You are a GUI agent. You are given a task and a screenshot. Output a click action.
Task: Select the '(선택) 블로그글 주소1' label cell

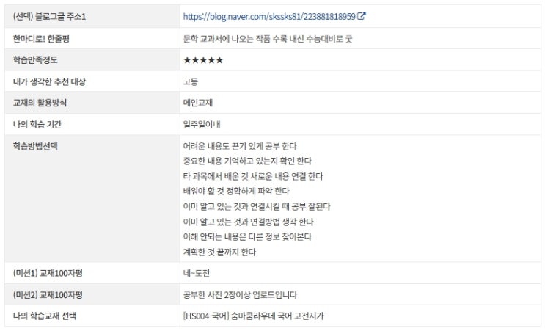pos(92,16)
